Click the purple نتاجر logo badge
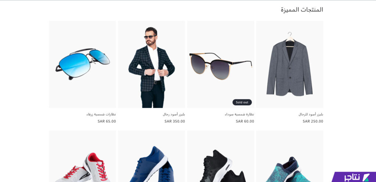Viewport: 376px width, 182px height. [354, 177]
